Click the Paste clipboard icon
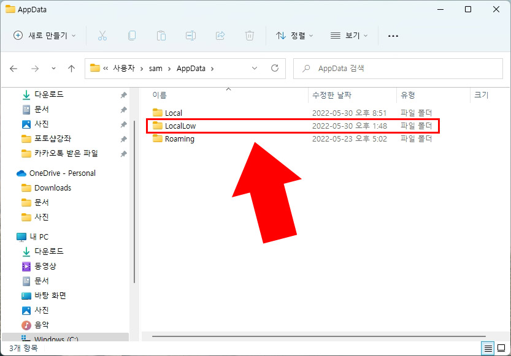The image size is (511, 356). (161, 36)
